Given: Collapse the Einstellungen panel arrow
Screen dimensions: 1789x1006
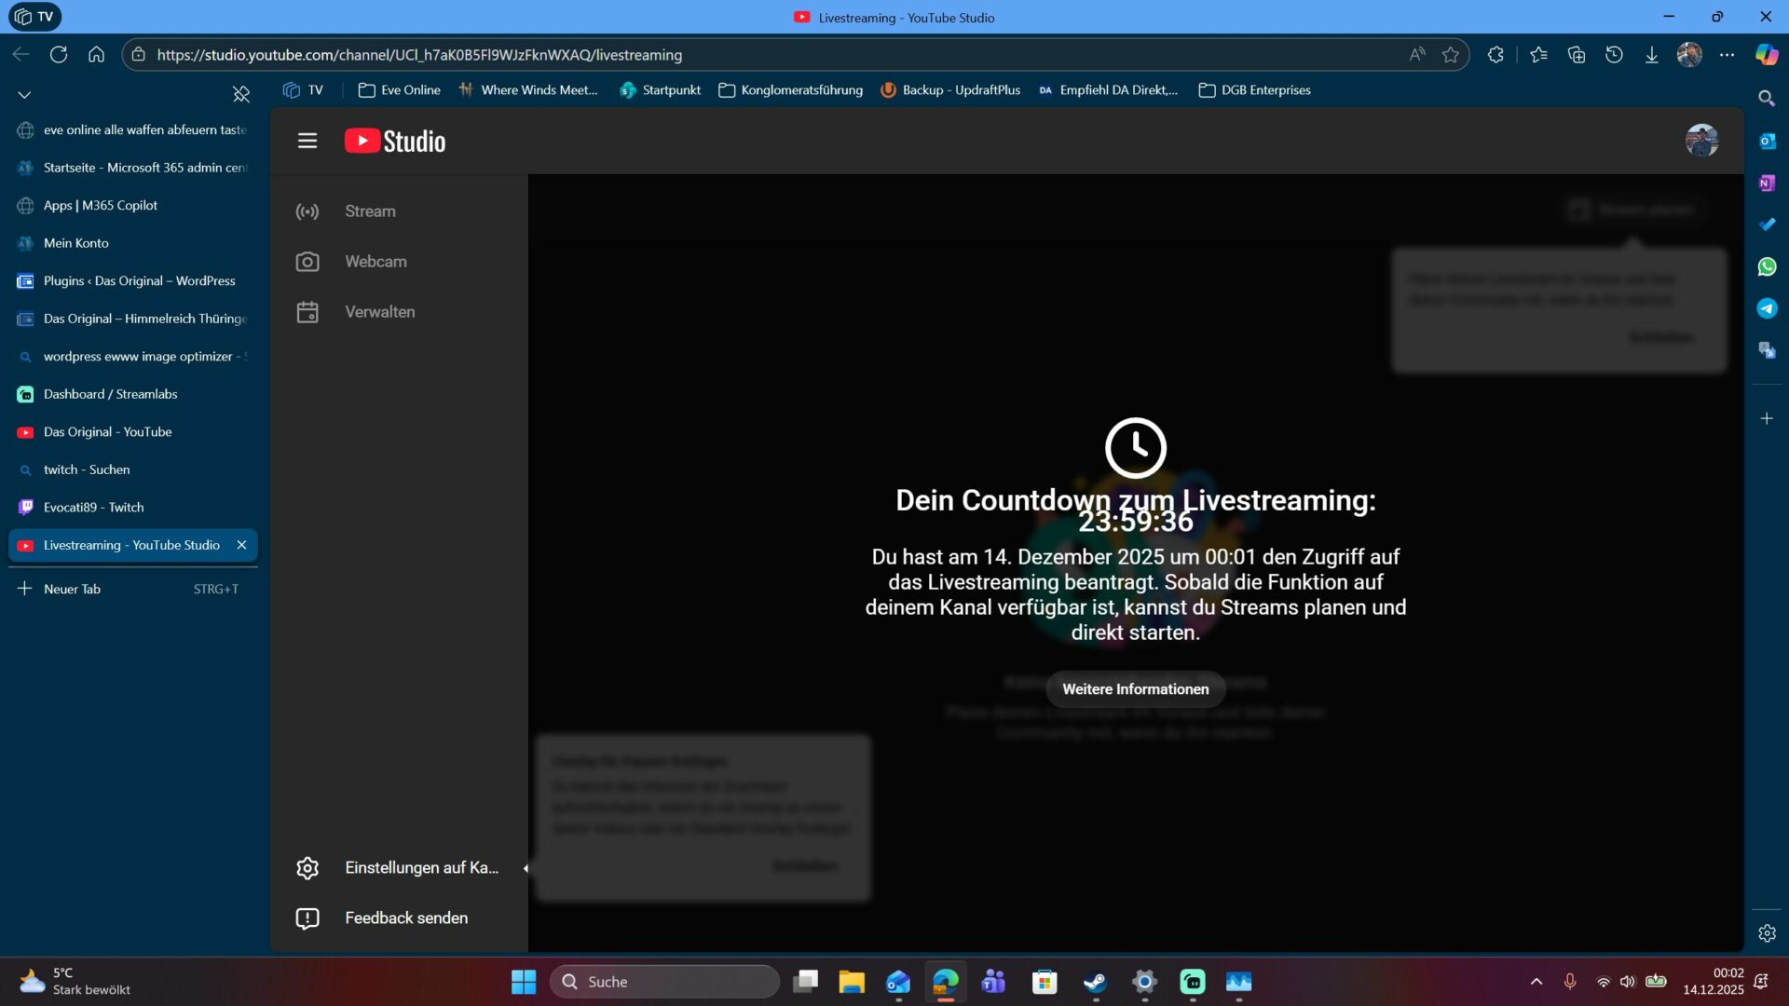Looking at the screenshot, I should click(x=526, y=867).
